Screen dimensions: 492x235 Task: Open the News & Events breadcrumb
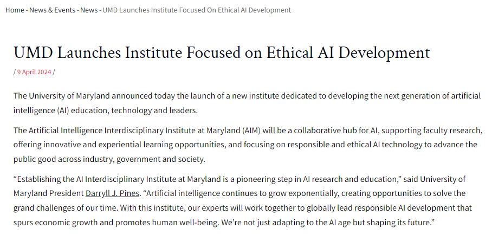pos(53,10)
